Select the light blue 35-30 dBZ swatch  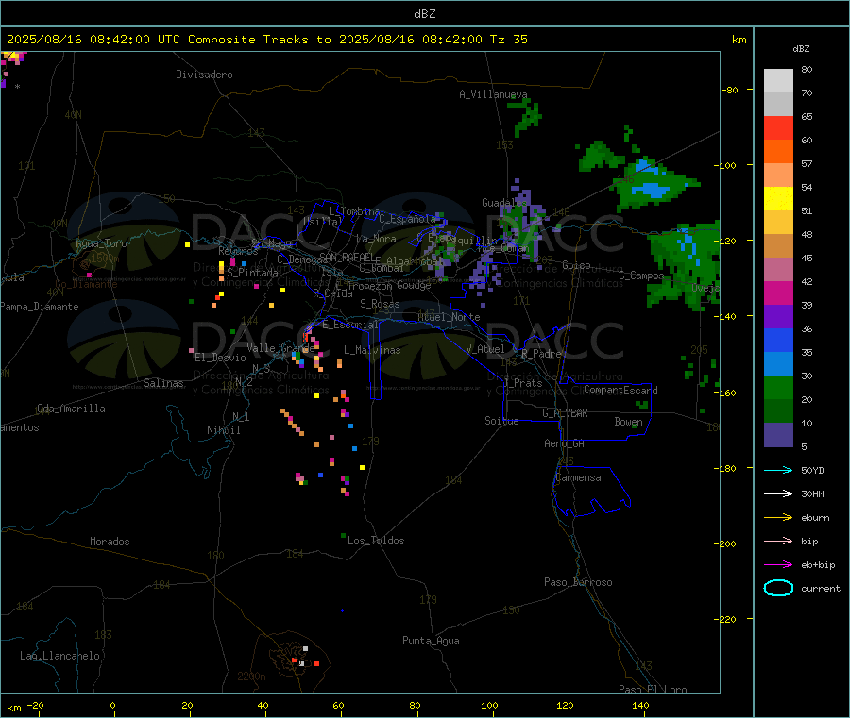[778, 364]
